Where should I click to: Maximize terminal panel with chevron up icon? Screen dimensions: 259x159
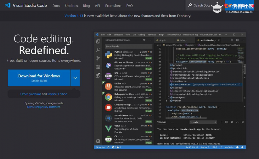237,122
